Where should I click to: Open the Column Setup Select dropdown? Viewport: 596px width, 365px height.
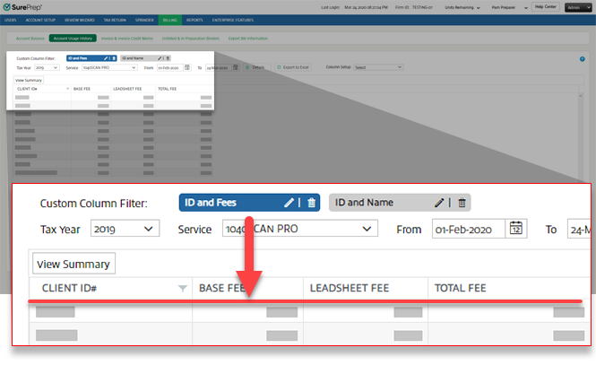378,67
